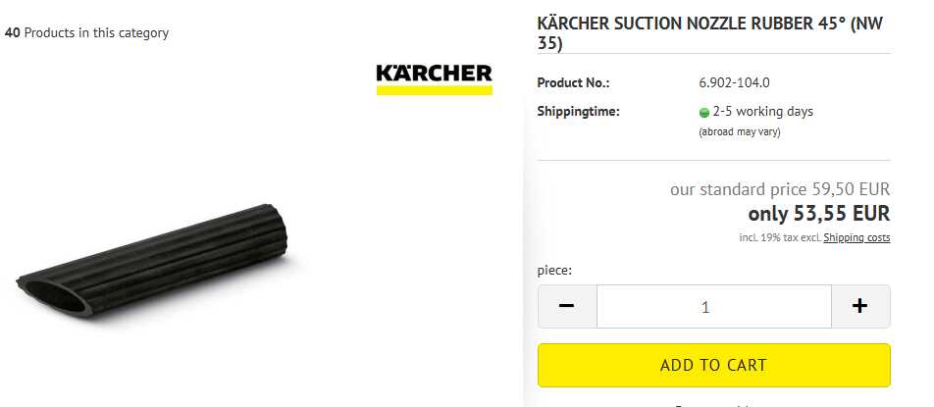The image size is (934, 407).
Task: Click the cut-off text below Add to Cart
Action: point(713,405)
